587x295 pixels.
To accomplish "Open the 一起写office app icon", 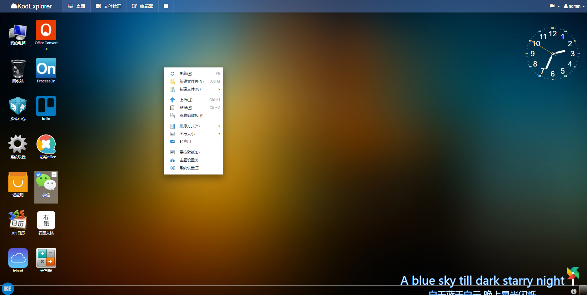I will 46,145.
